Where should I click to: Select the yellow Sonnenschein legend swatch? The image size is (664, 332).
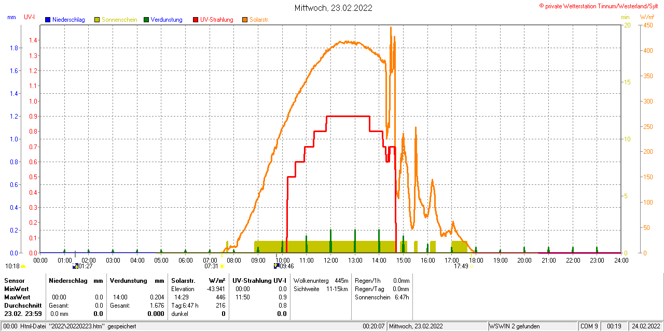click(97, 20)
